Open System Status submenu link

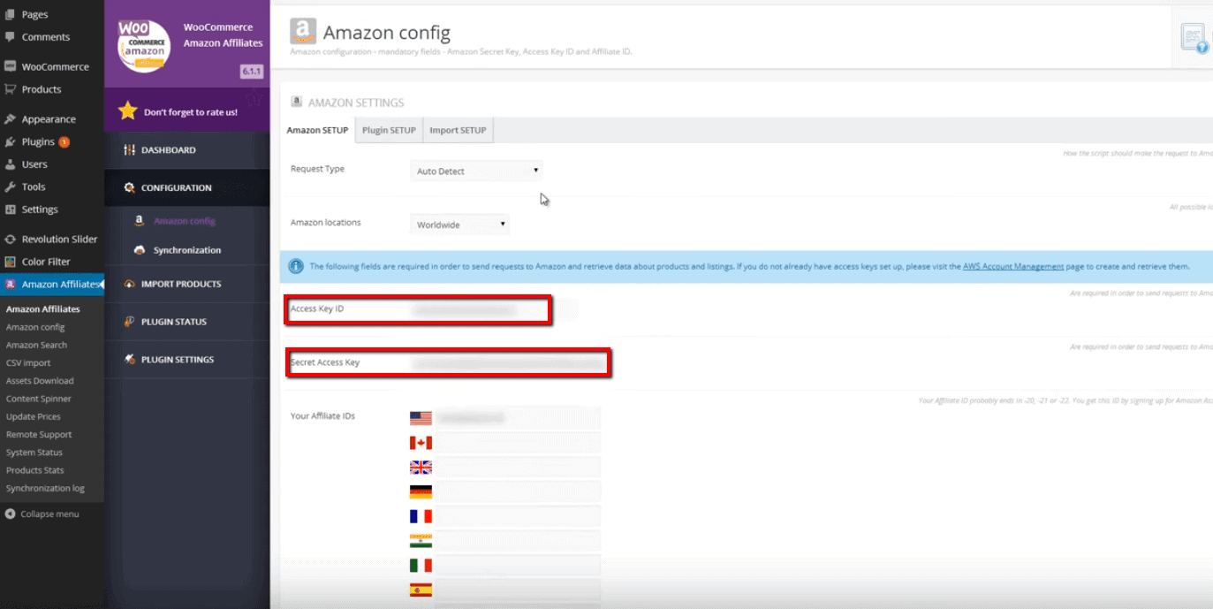click(34, 453)
